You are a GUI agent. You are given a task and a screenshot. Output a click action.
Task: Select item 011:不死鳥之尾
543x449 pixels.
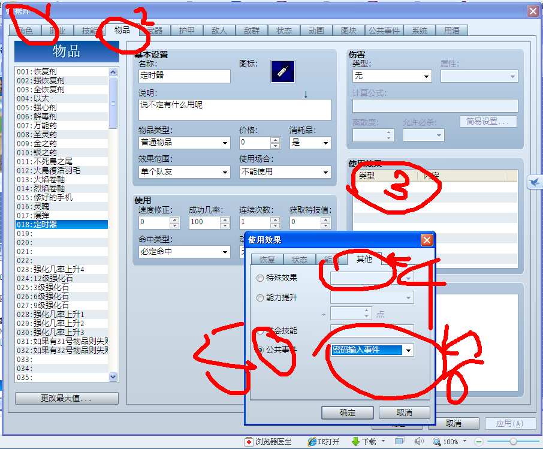[x=62, y=162]
